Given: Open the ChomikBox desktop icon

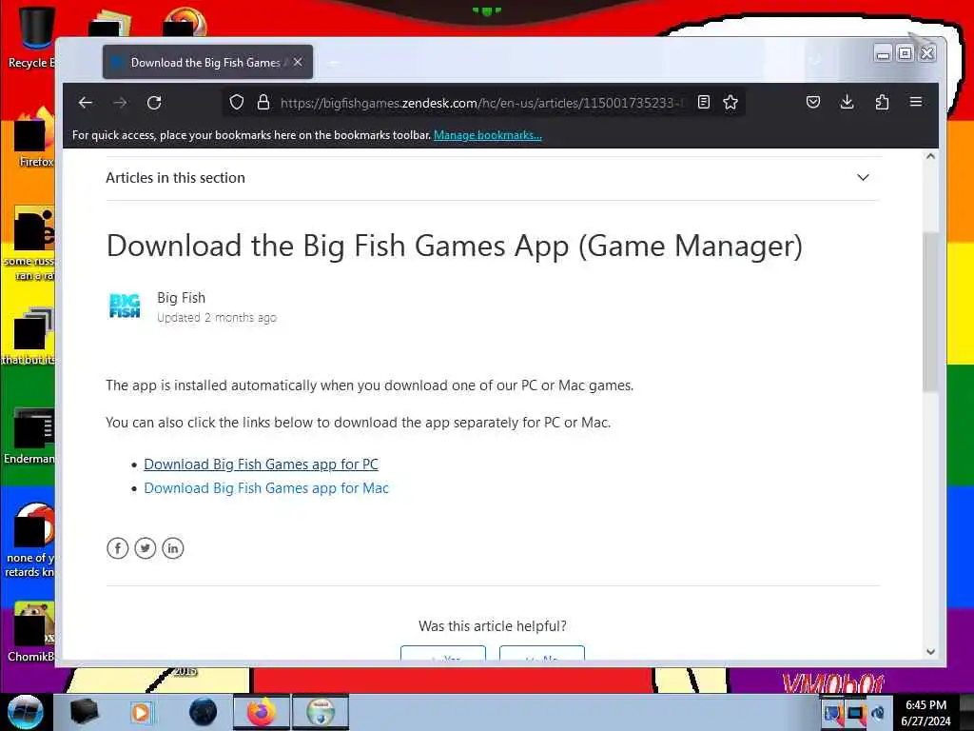Looking at the screenshot, I should pyautogui.click(x=31, y=633).
